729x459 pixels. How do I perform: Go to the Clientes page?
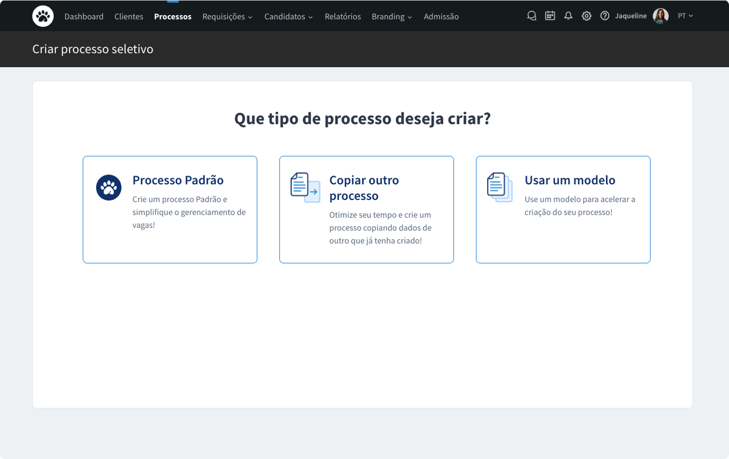coord(129,17)
